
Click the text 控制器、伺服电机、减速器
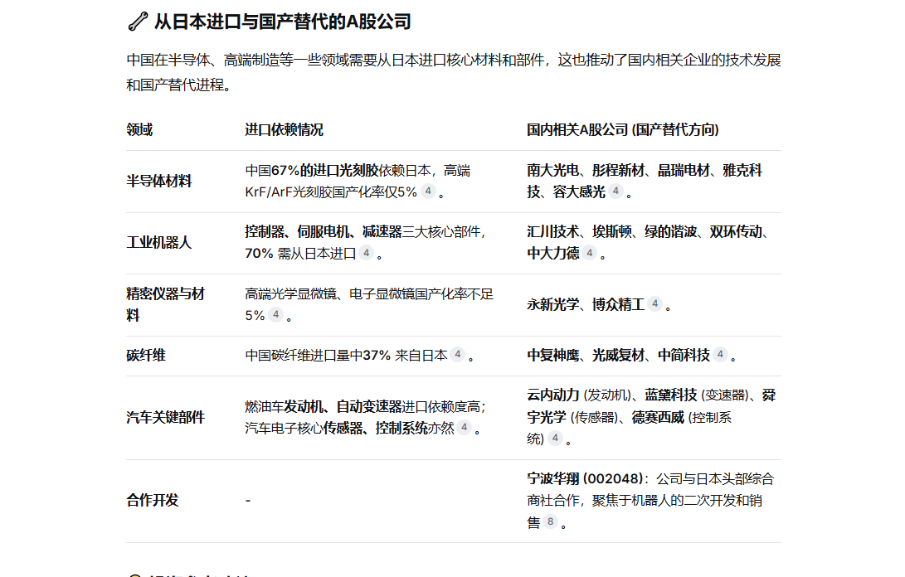[x=324, y=232]
